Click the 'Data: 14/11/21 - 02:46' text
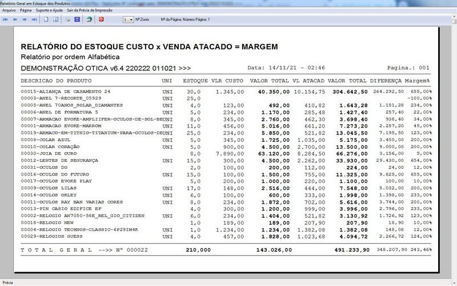This screenshot has width=457, height=286. click(x=286, y=67)
